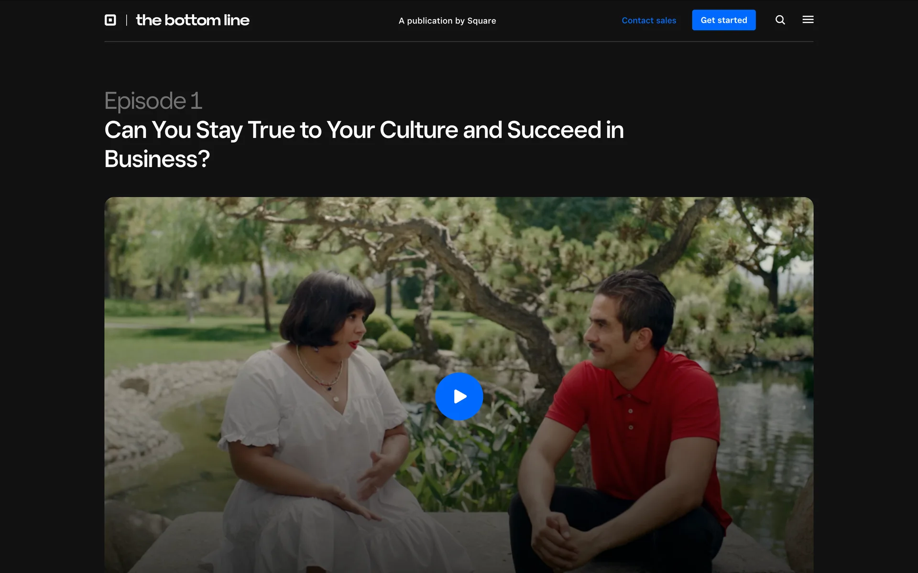Open the Contact sales link
Viewport: 918px width, 573px height.
[x=649, y=21]
